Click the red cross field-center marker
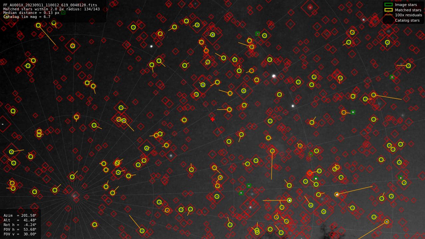The height and width of the screenshot is (239, 425). point(212,119)
